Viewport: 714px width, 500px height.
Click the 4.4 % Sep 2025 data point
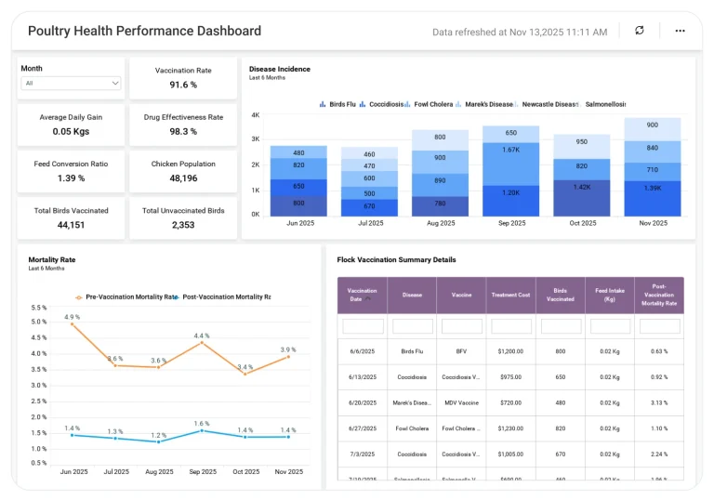(202, 342)
